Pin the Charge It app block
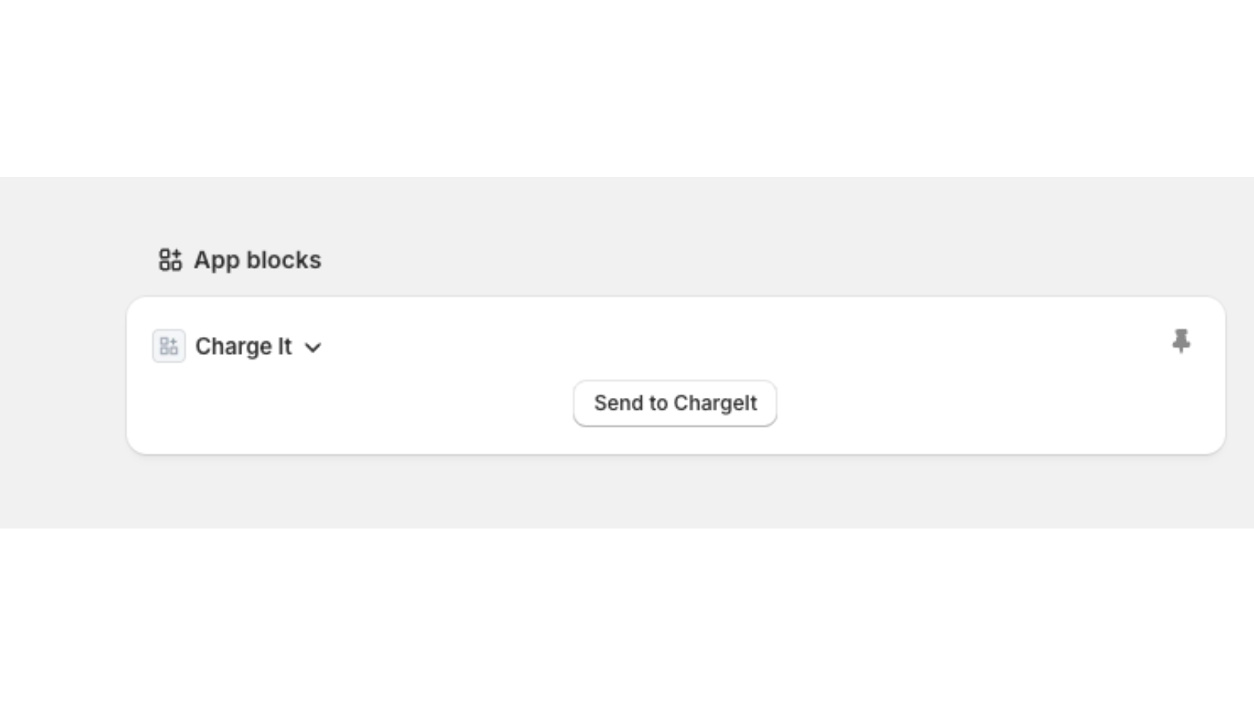 click(x=1181, y=341)
